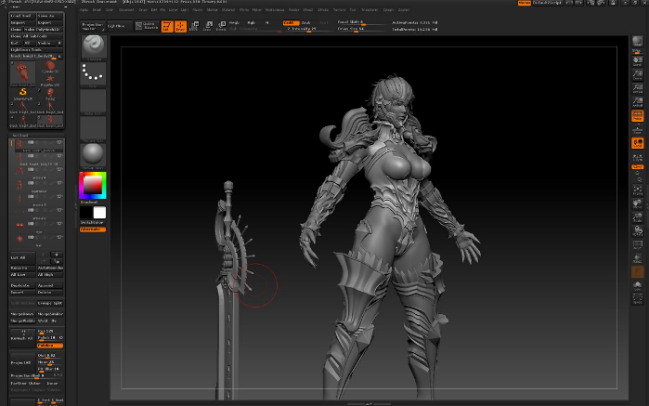Select PolyMesh3D star tool thumbnail

tap(50, 80)
